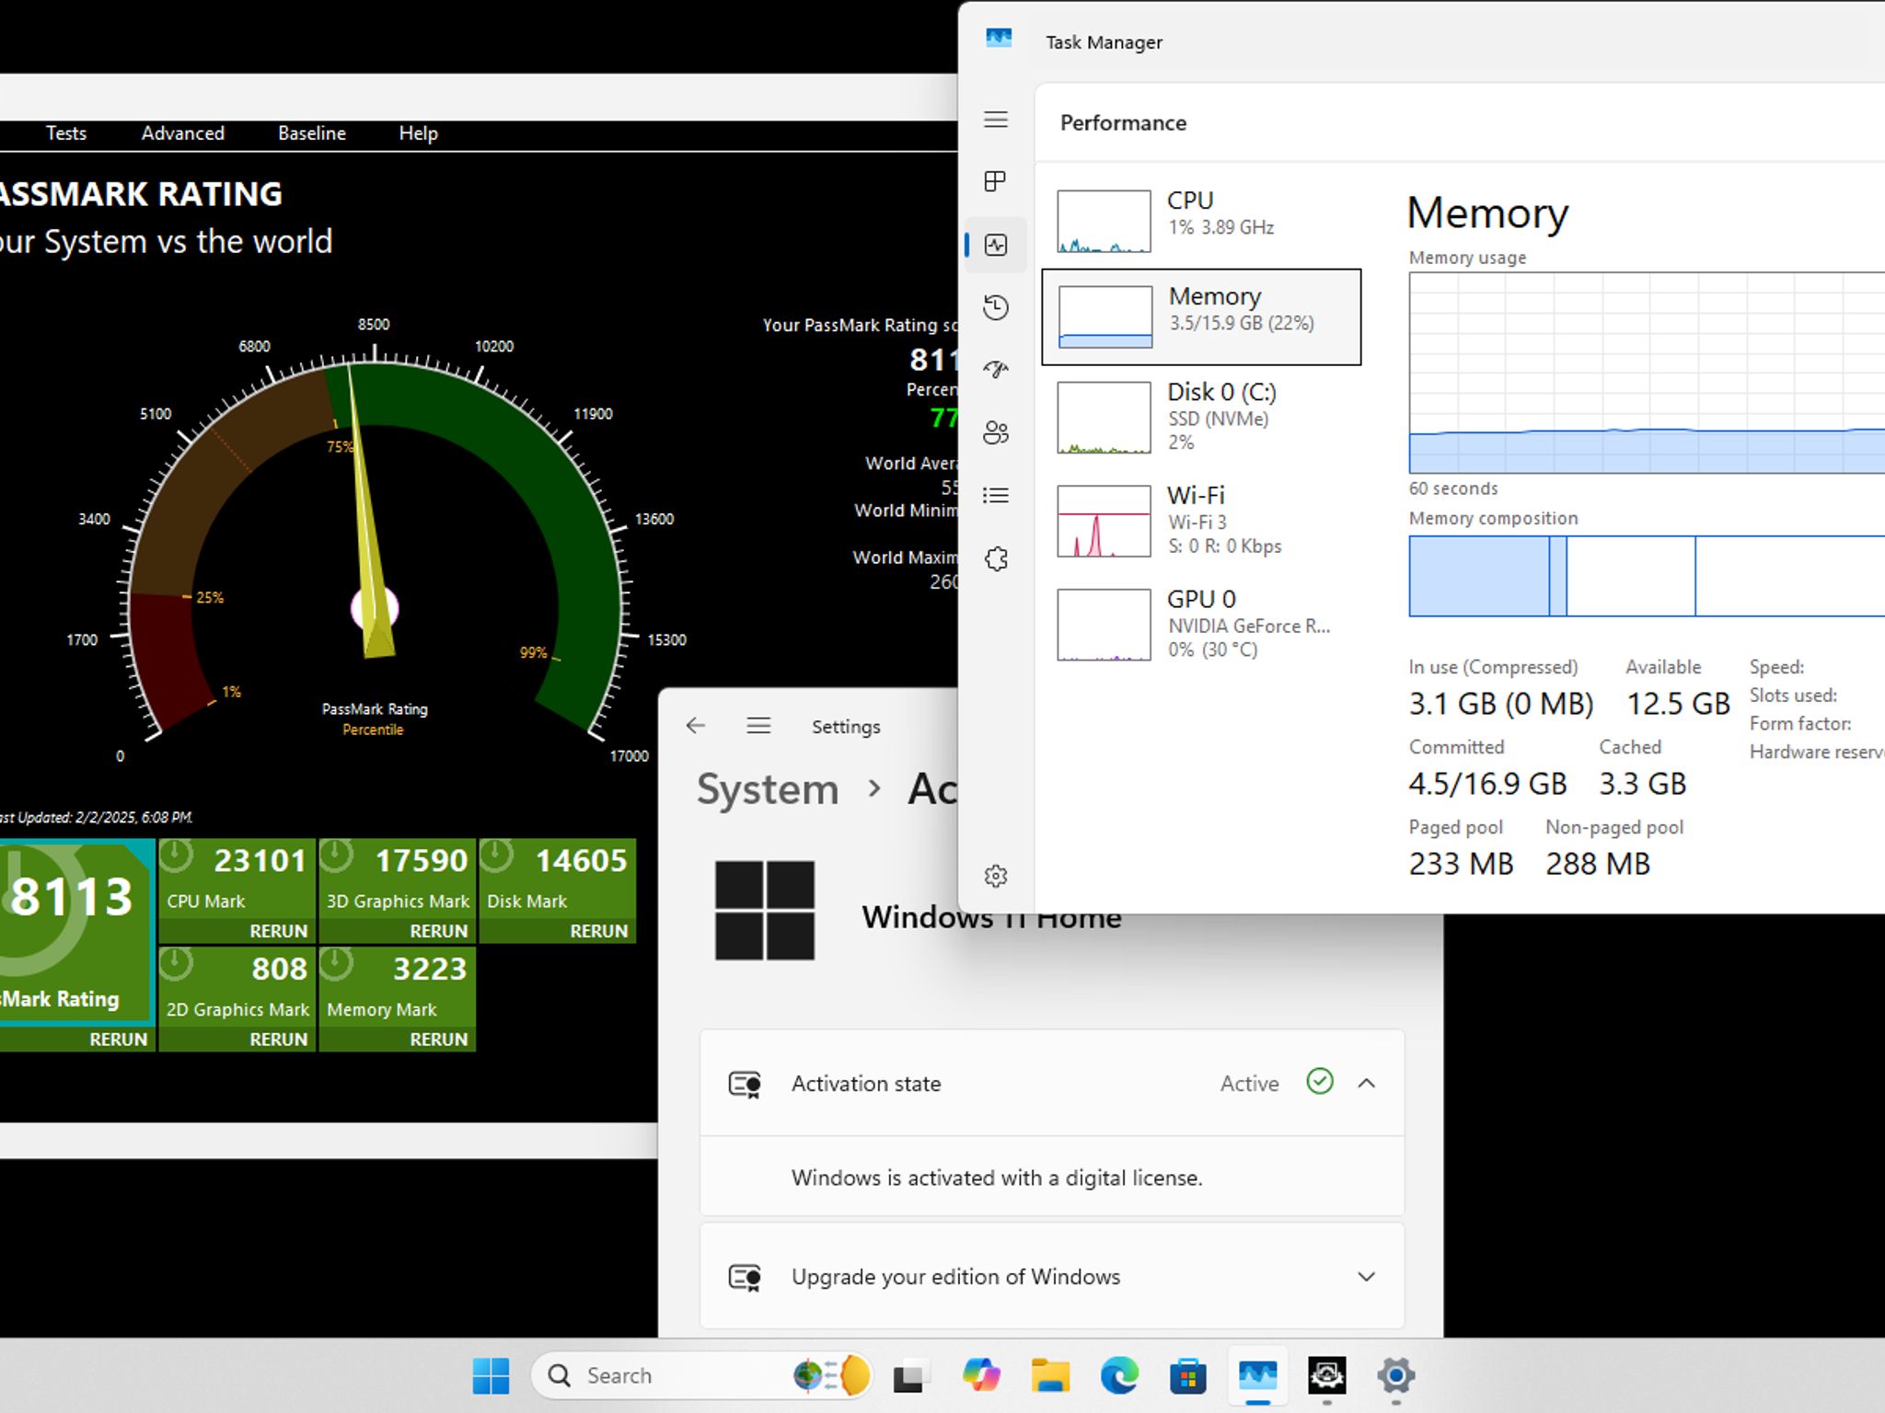Screen dimensions: 1885x1413
Task: Click the 23101 CPU Mark score
Action: (x=260, y=861)
